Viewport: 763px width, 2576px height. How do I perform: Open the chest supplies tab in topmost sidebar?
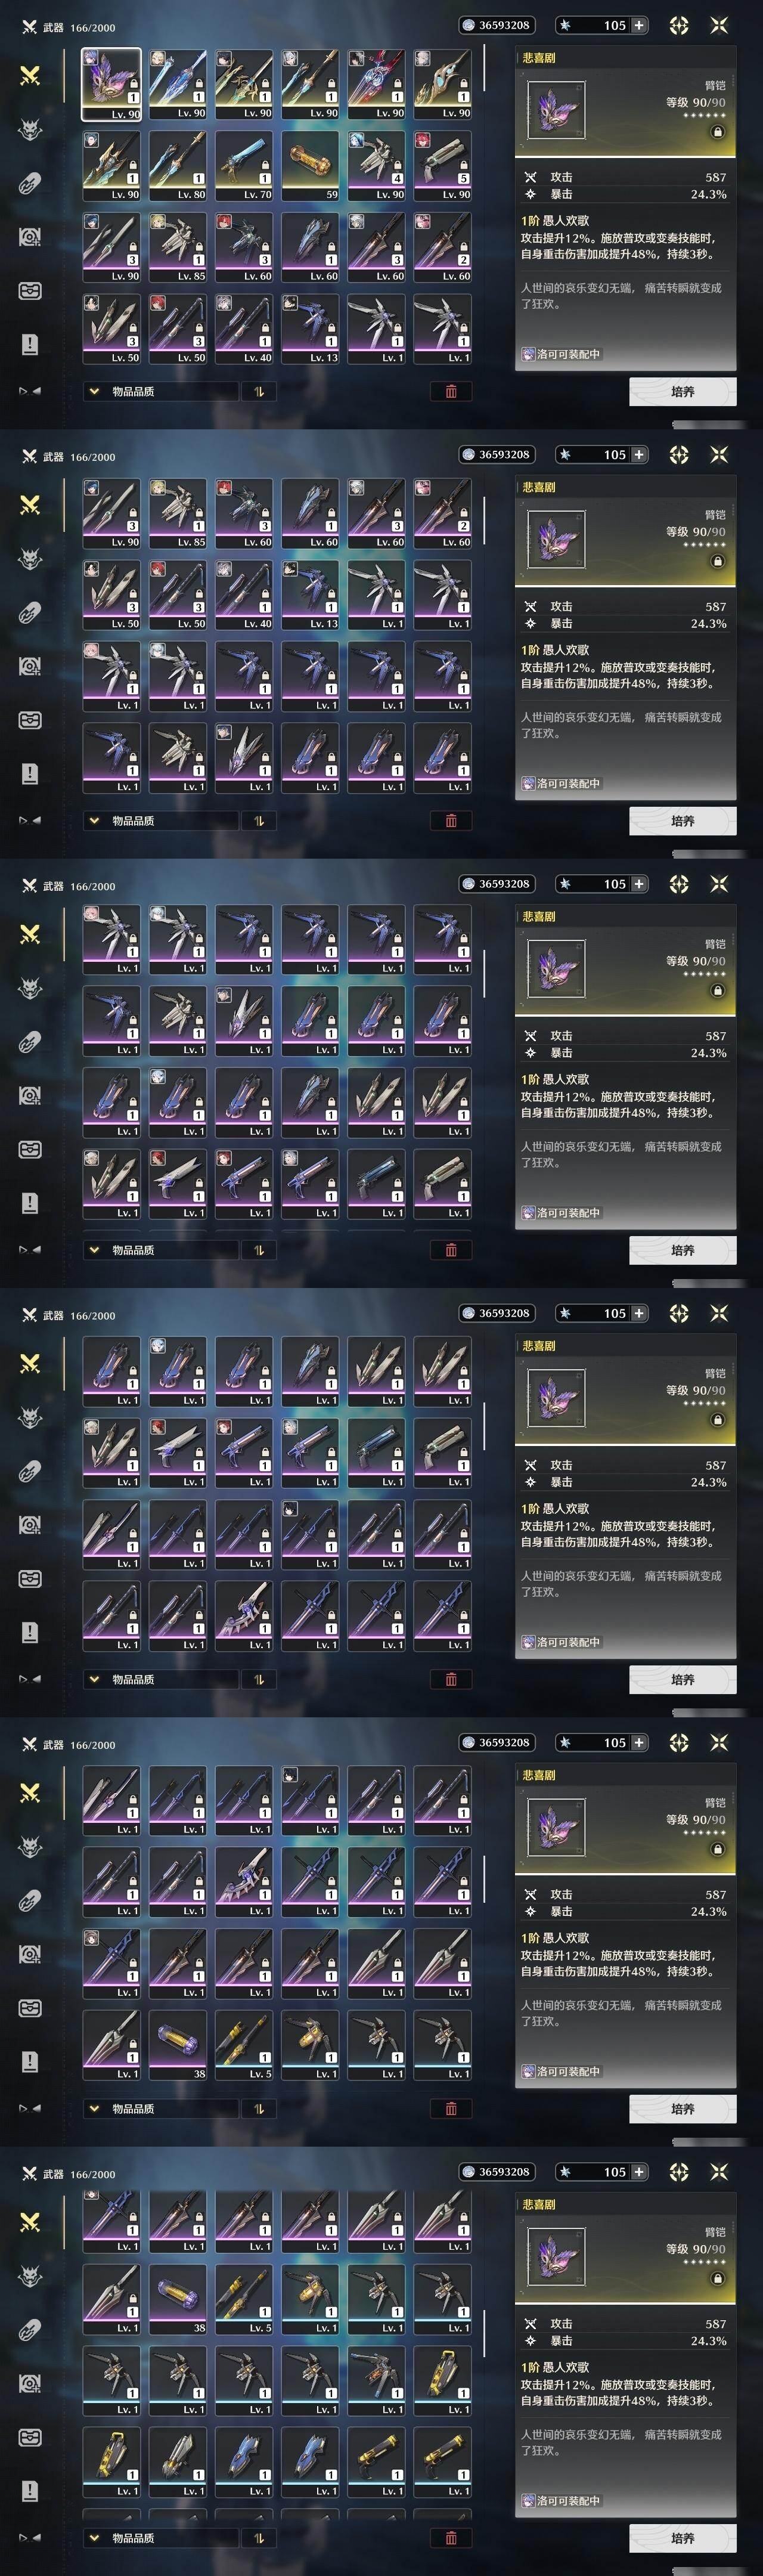tap(30, 290)
